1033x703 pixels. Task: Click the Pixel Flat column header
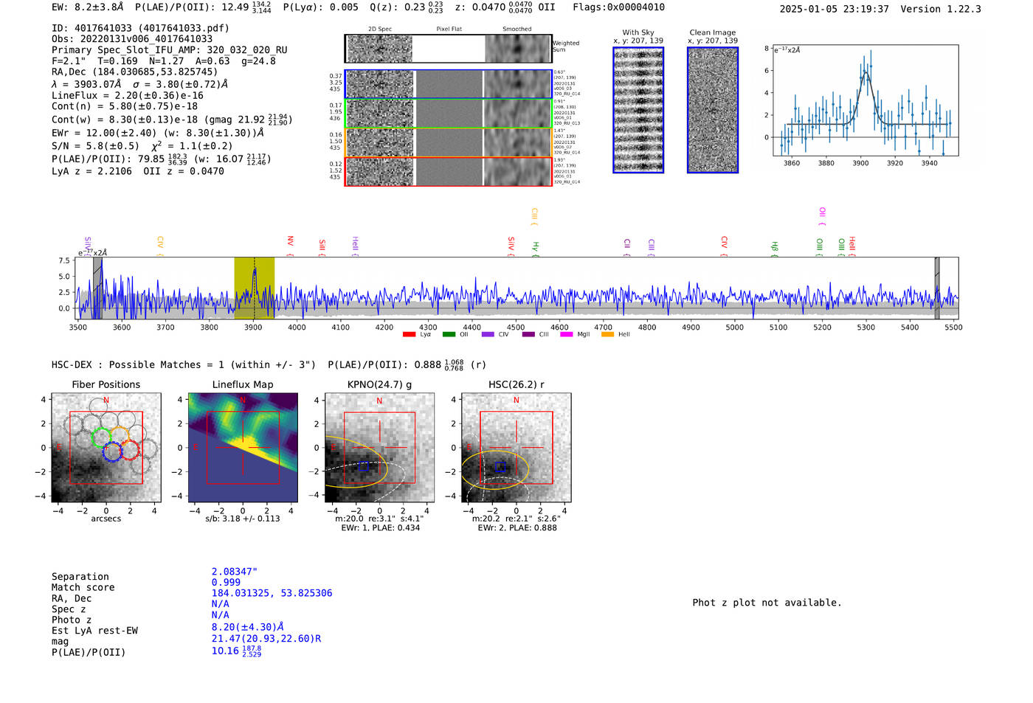tap(449, 30)
